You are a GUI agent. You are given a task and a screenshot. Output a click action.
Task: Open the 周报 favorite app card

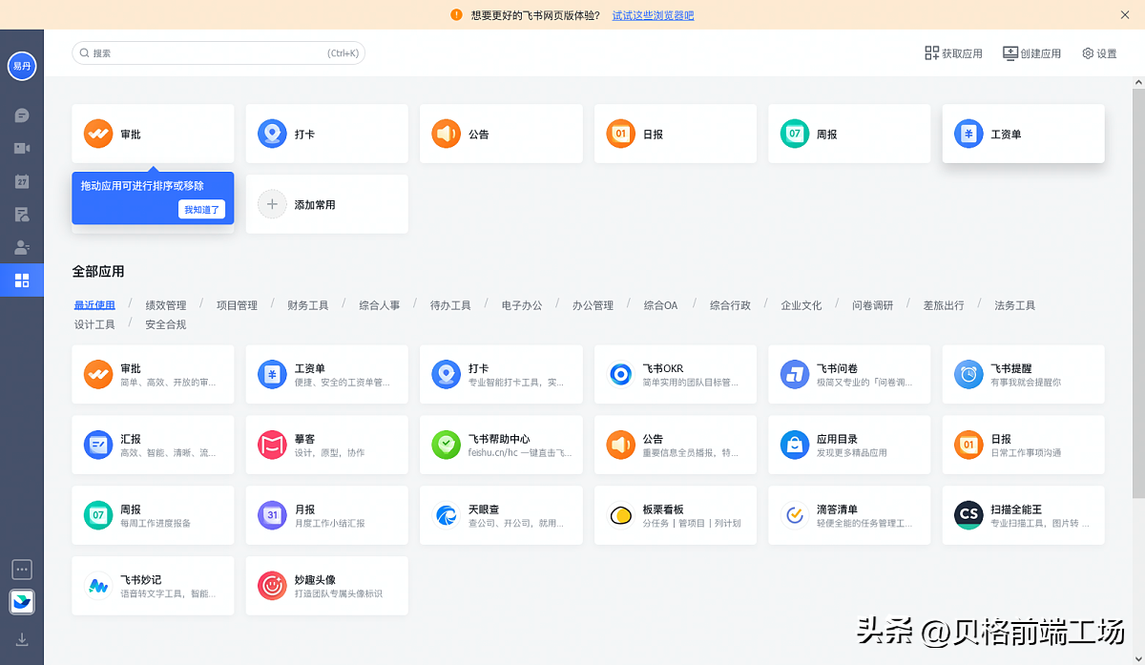[849, 134]
